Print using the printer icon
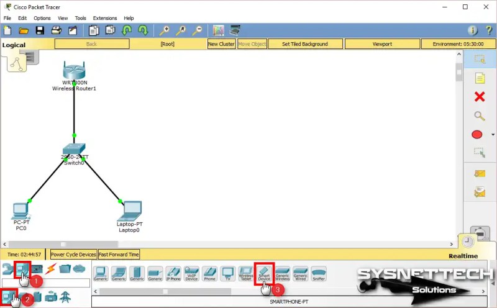 57,30
